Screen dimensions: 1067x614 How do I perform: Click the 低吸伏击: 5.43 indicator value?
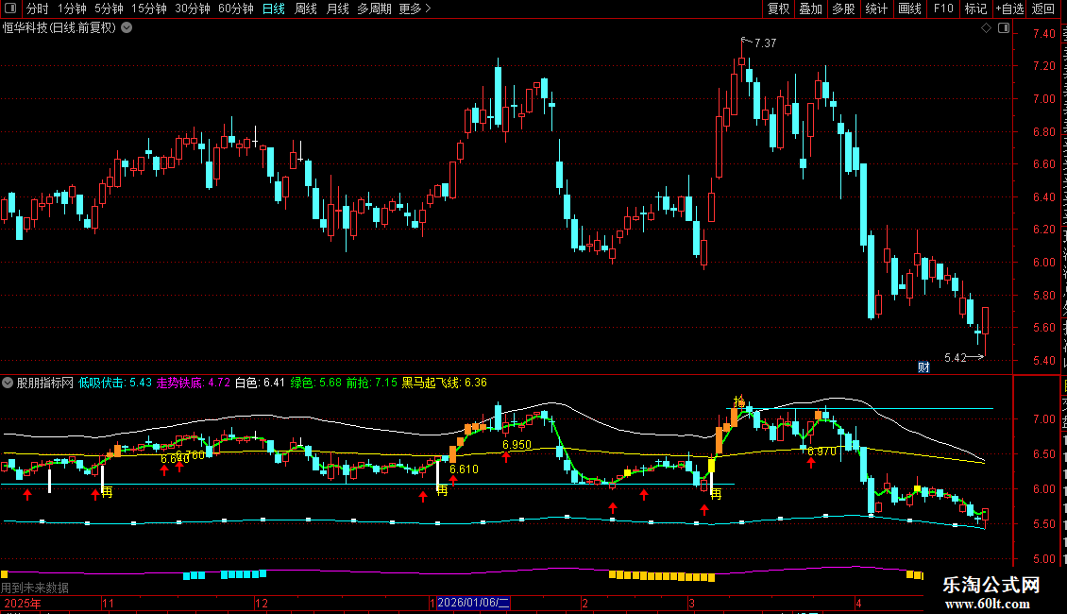115,383
